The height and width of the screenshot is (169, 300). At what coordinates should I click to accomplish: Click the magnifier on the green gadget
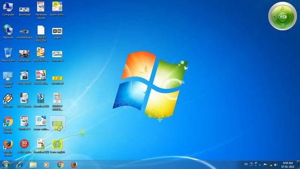click(x=282, y=9)
